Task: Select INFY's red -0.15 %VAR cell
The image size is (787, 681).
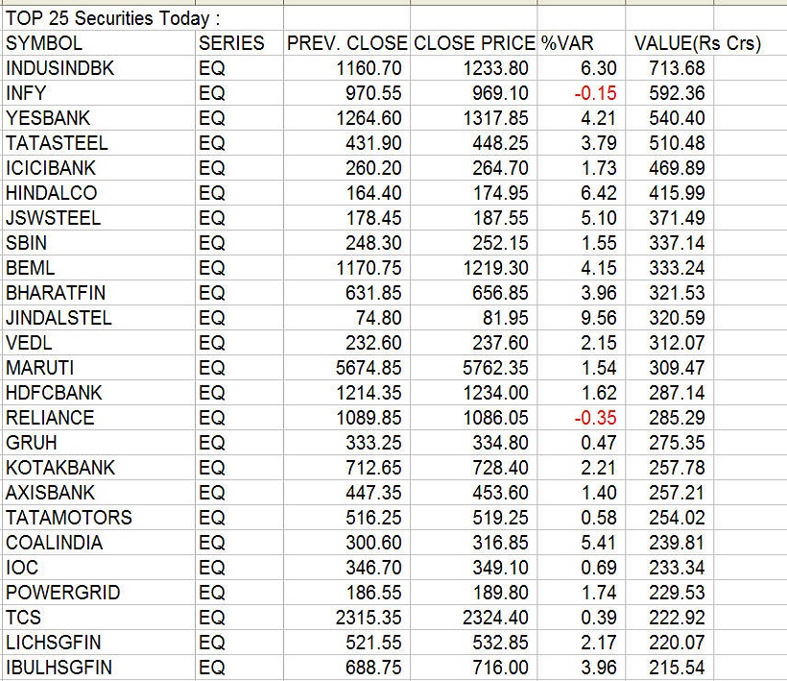Action: [595, 93]
